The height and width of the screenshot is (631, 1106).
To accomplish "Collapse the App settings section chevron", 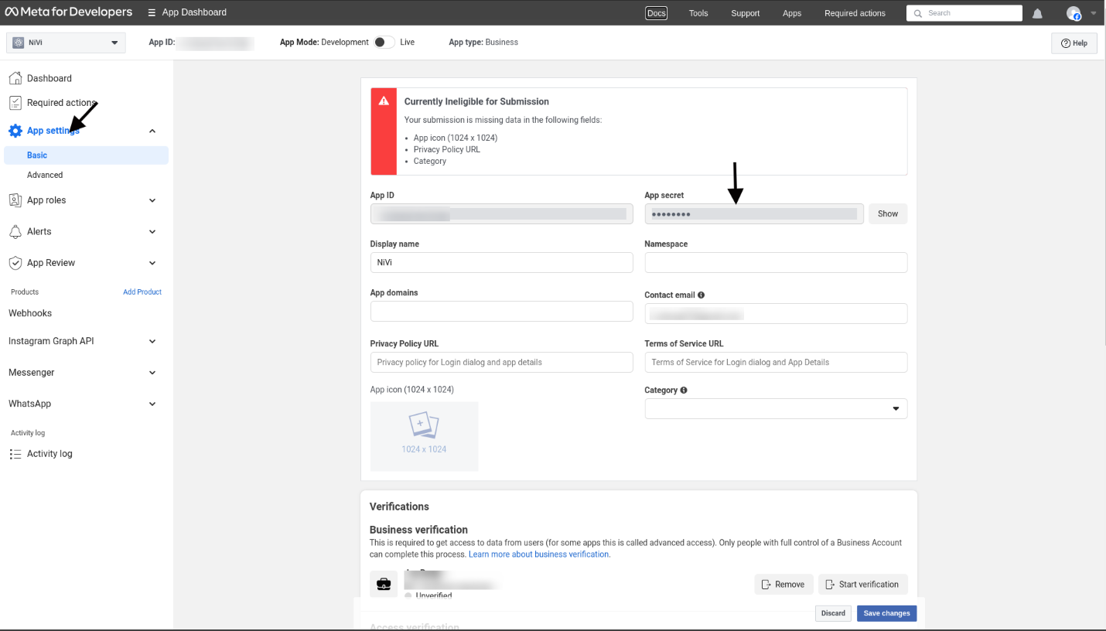I will [x=152, y=131].
